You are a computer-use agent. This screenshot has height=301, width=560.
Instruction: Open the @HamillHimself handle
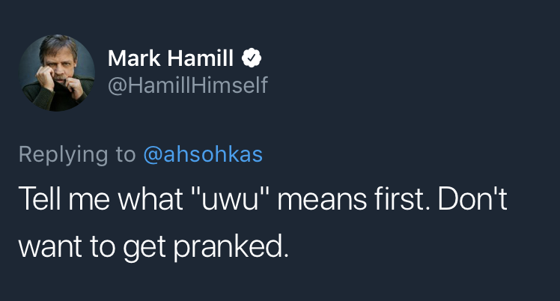coord(188,87)
